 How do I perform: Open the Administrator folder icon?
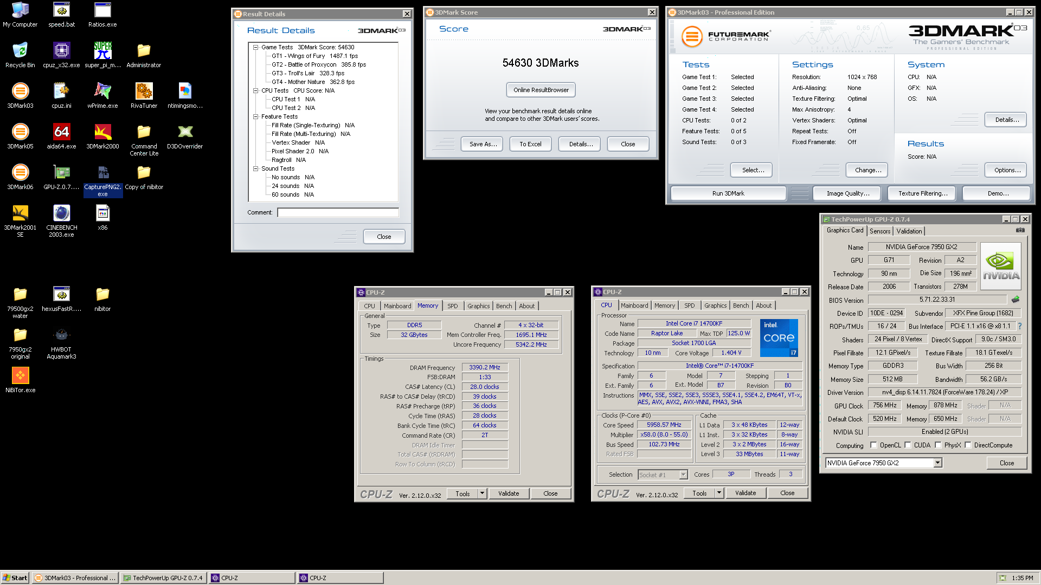[x=144, y=55]
